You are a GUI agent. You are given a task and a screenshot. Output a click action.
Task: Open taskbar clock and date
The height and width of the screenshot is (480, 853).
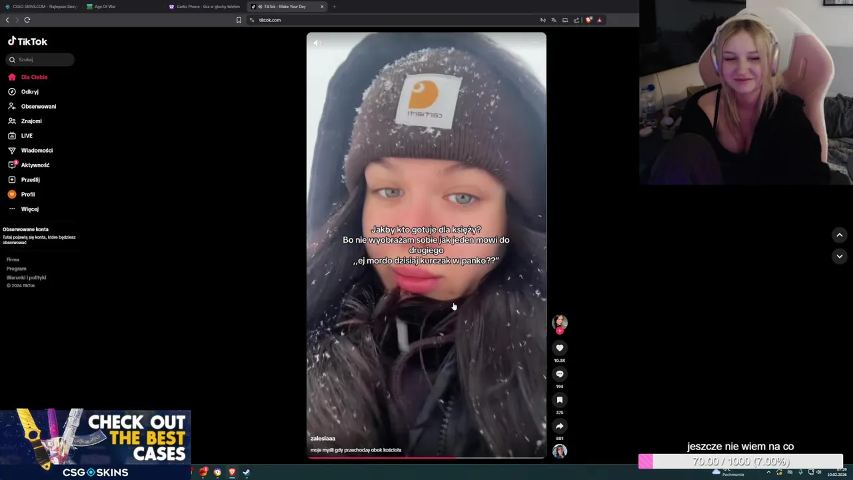click(837, 472)
